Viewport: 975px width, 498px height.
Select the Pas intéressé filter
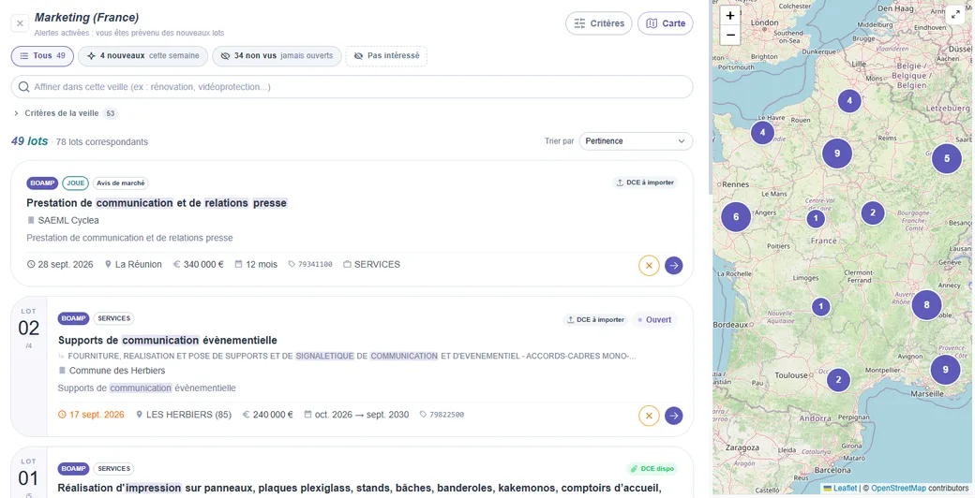(x=386, y=56)
